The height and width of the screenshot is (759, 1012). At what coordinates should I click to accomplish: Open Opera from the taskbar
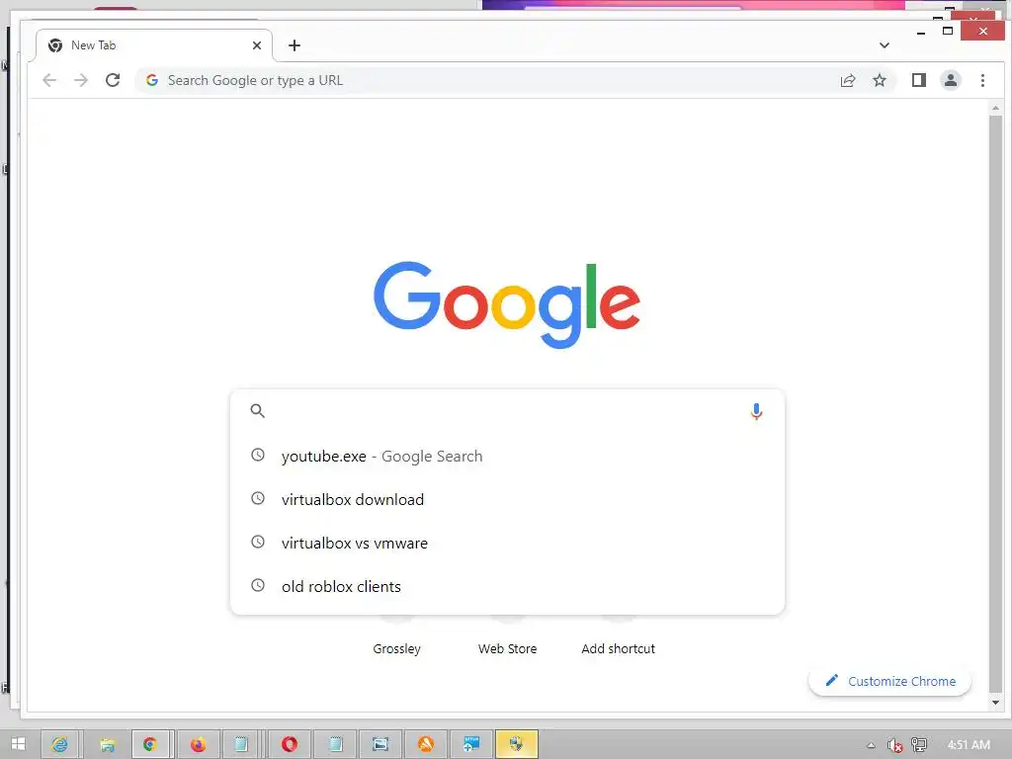[x=290, y=745]
